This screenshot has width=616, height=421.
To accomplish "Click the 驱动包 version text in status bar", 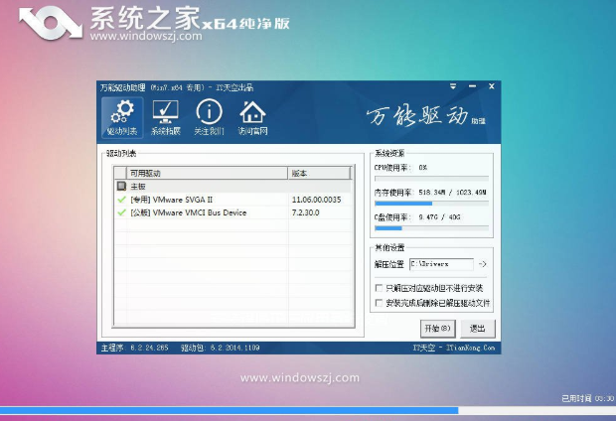I will click(220, 348).
